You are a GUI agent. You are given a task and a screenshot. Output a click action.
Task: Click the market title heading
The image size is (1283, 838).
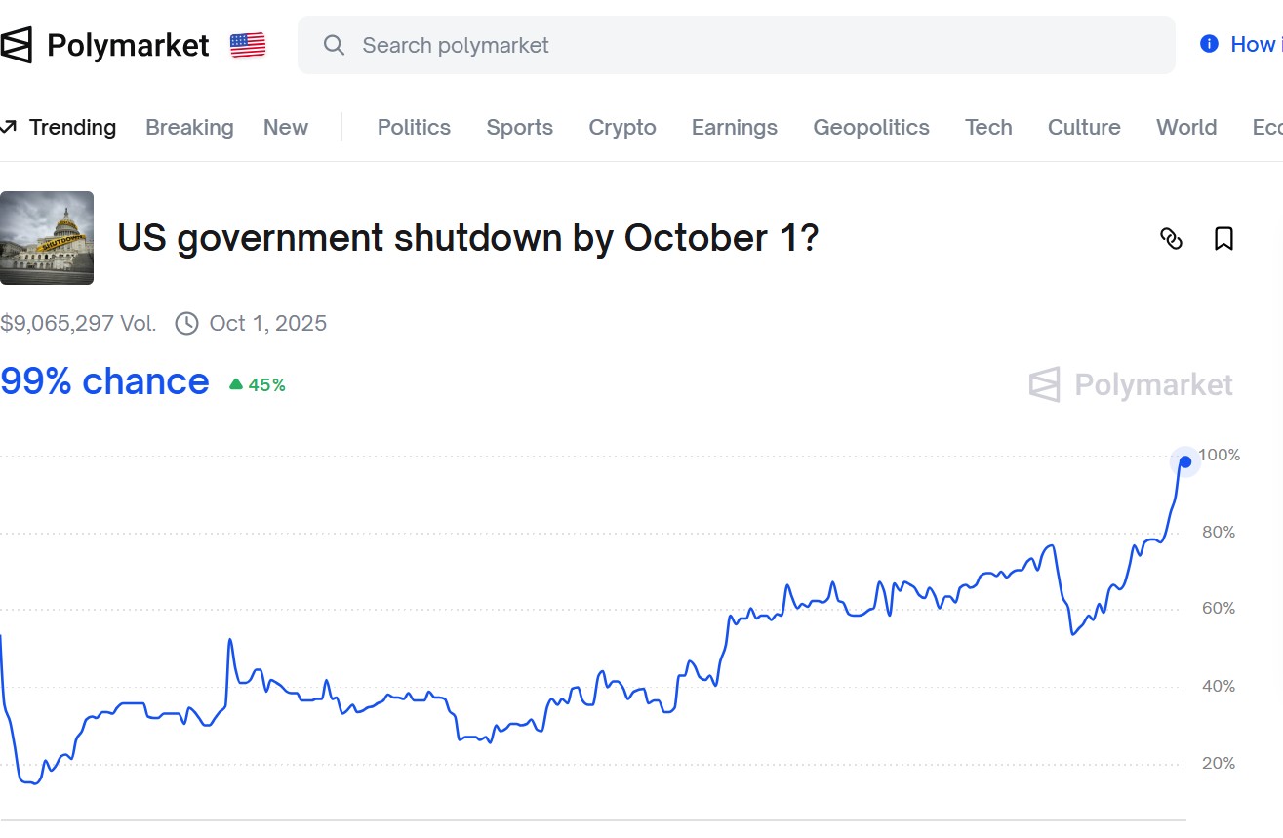click(467, 238)
